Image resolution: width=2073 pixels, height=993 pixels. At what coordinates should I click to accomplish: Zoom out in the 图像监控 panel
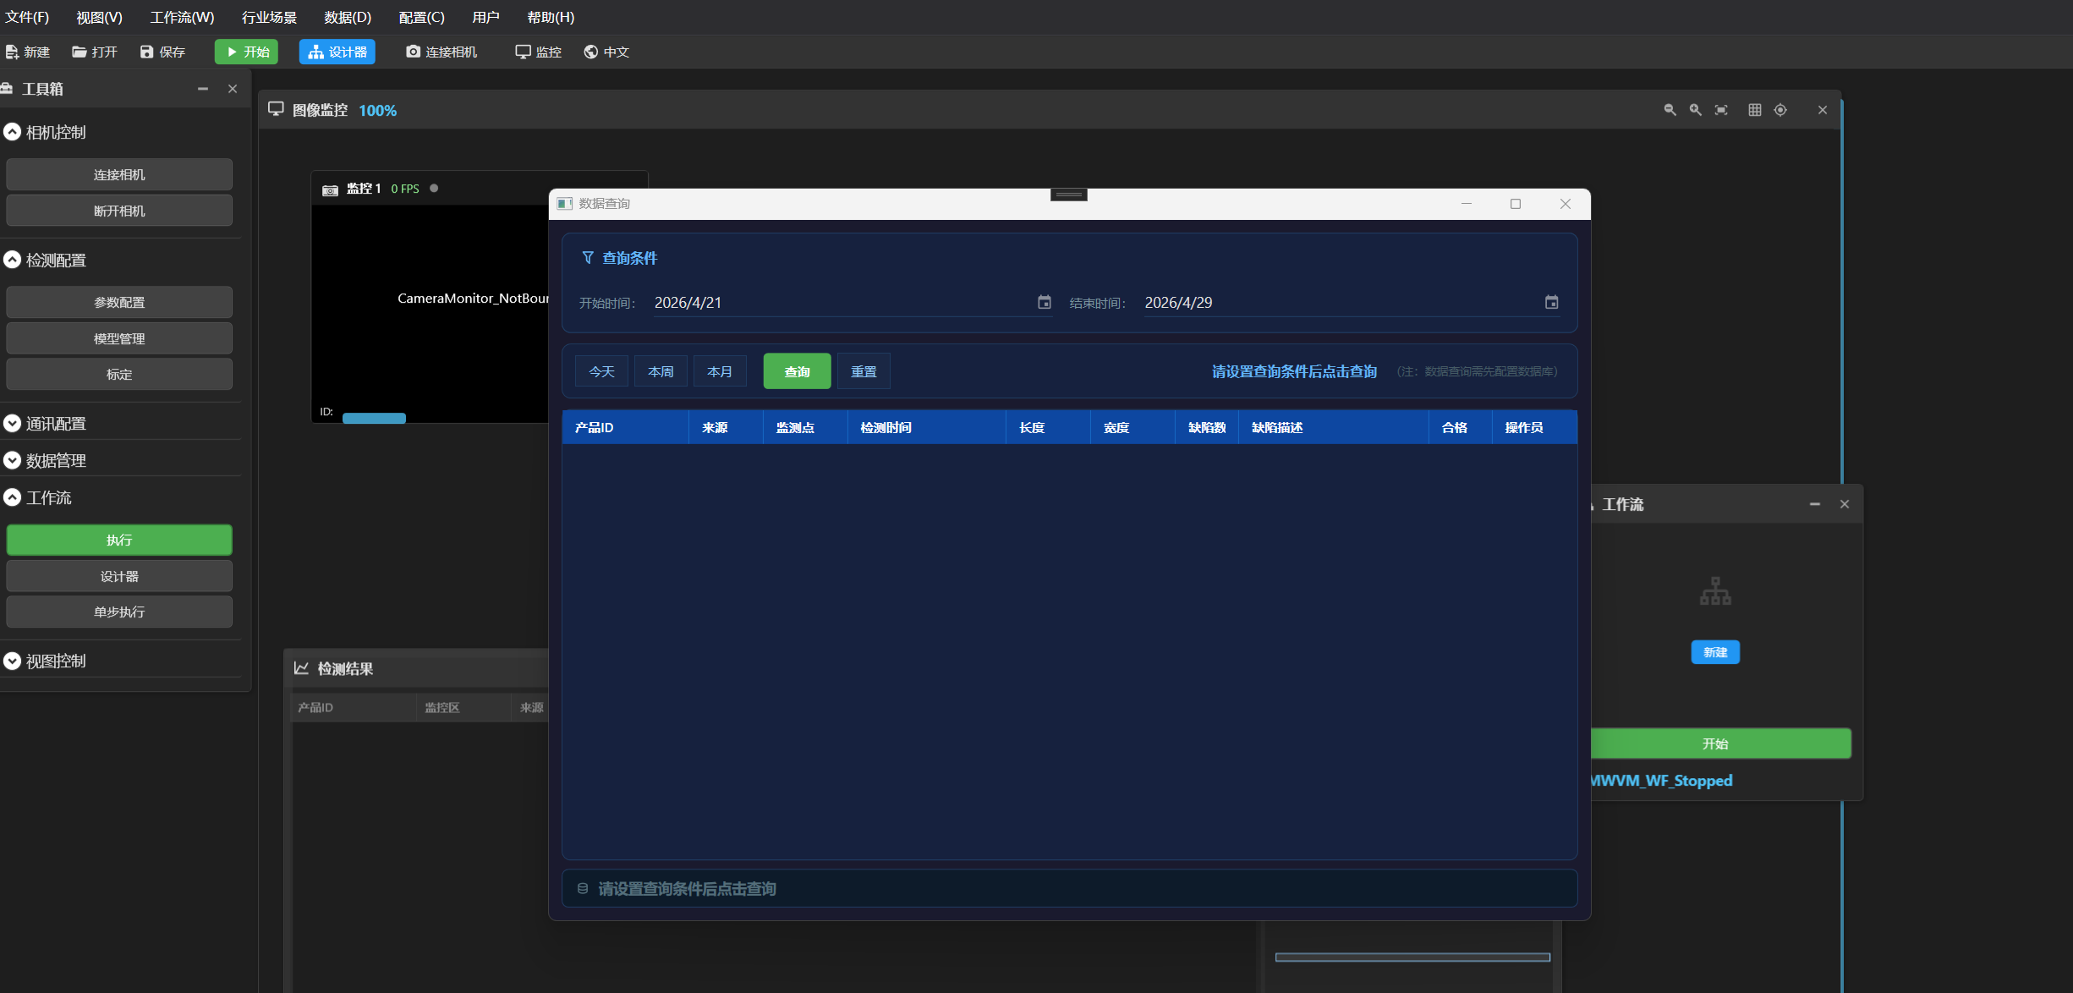[x=1670, y=110]
